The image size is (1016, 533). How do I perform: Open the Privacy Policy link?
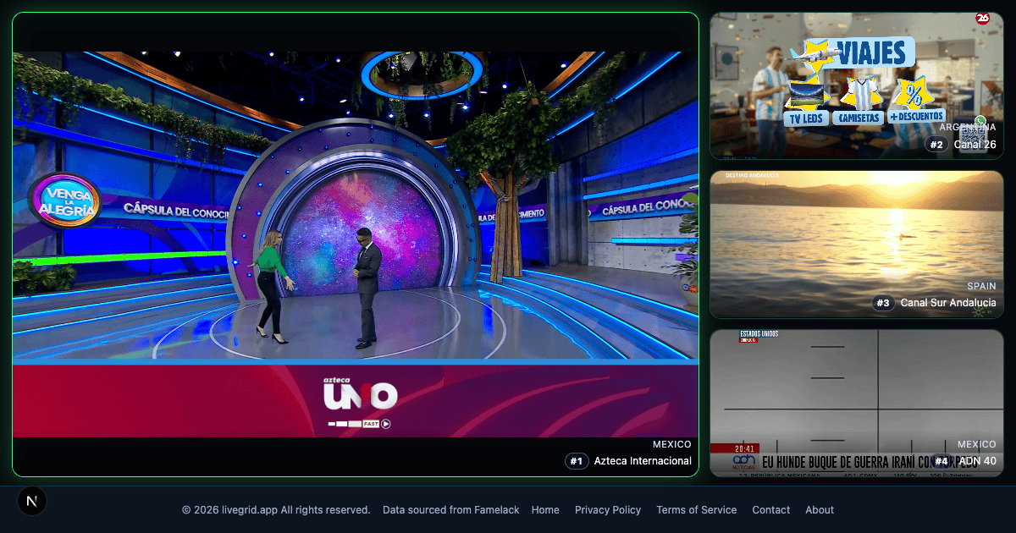[x=608, y=510]
